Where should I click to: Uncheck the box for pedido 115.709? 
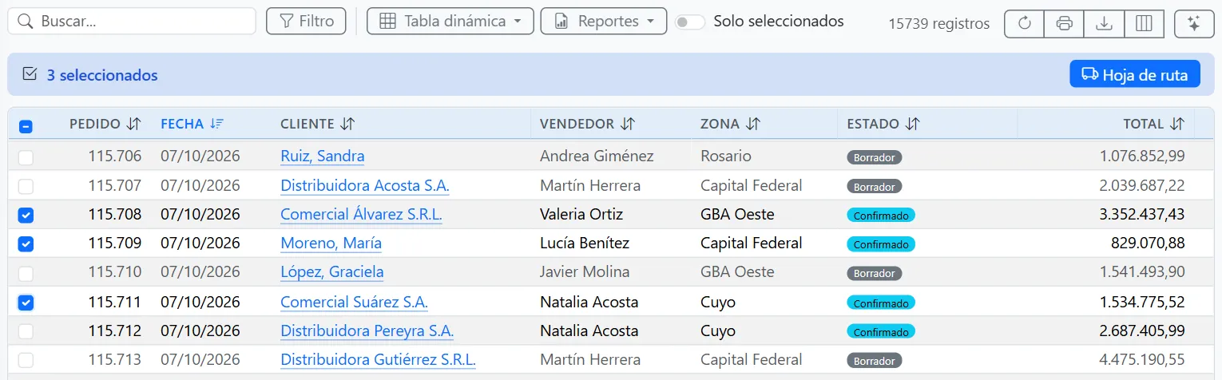(26, 244)
